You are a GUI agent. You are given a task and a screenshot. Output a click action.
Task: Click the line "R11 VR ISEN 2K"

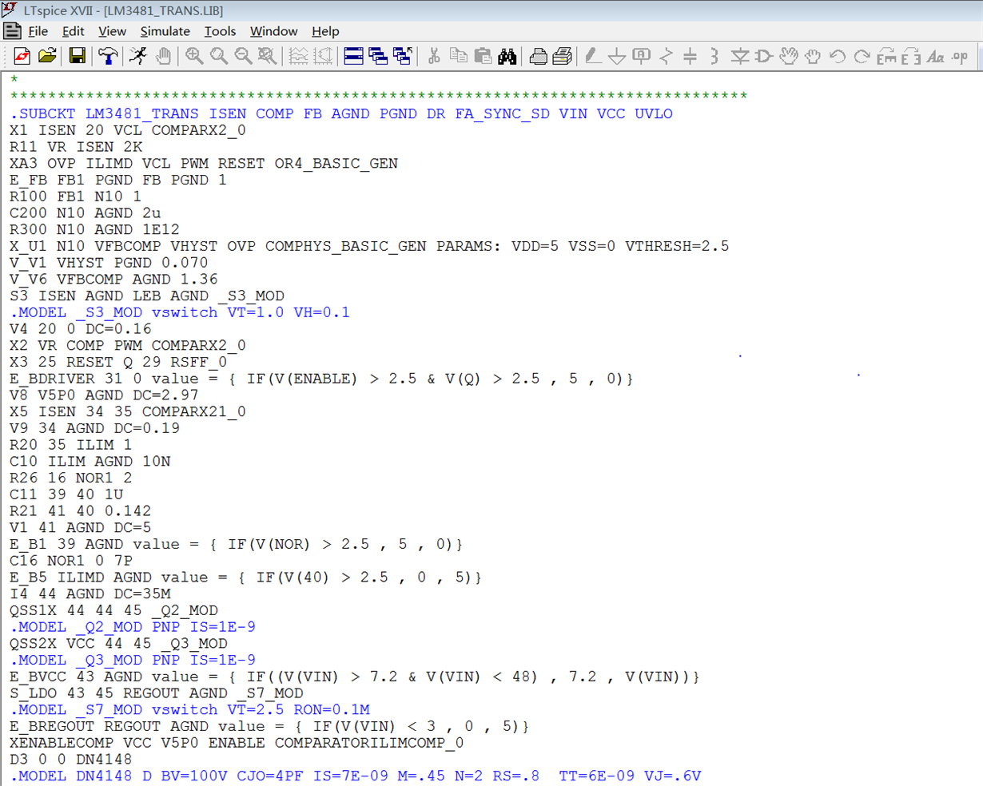click(x=76, y=147)
